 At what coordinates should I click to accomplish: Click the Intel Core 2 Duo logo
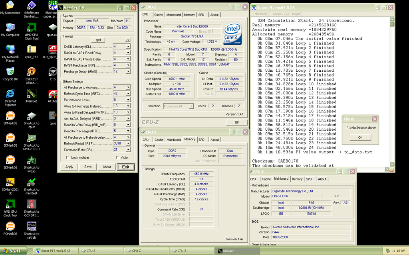pyautogui.click(x=232, y=34)
